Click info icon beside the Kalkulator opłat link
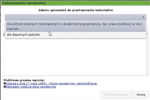The height and width of the screenshot is (100, 150). tap(5, 87)
